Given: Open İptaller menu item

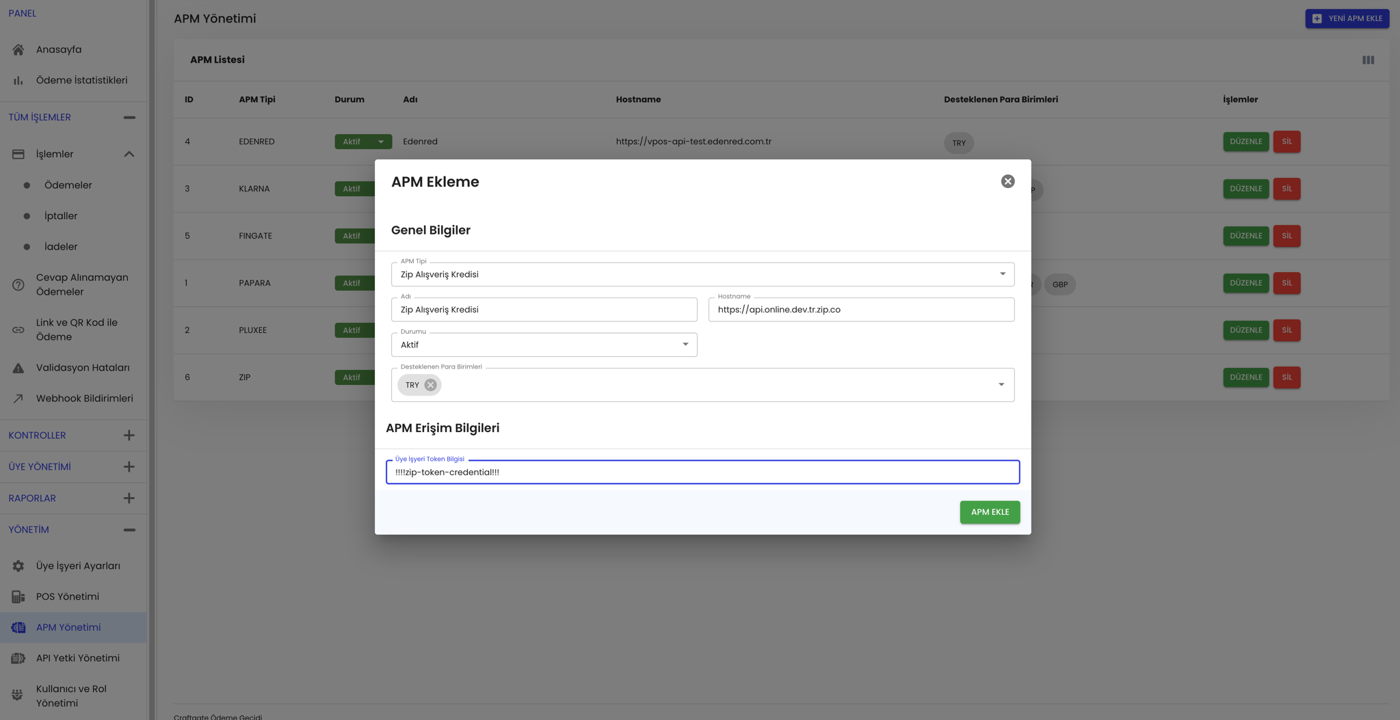Looking at the screenshot, I should click(x=61, y=216).
